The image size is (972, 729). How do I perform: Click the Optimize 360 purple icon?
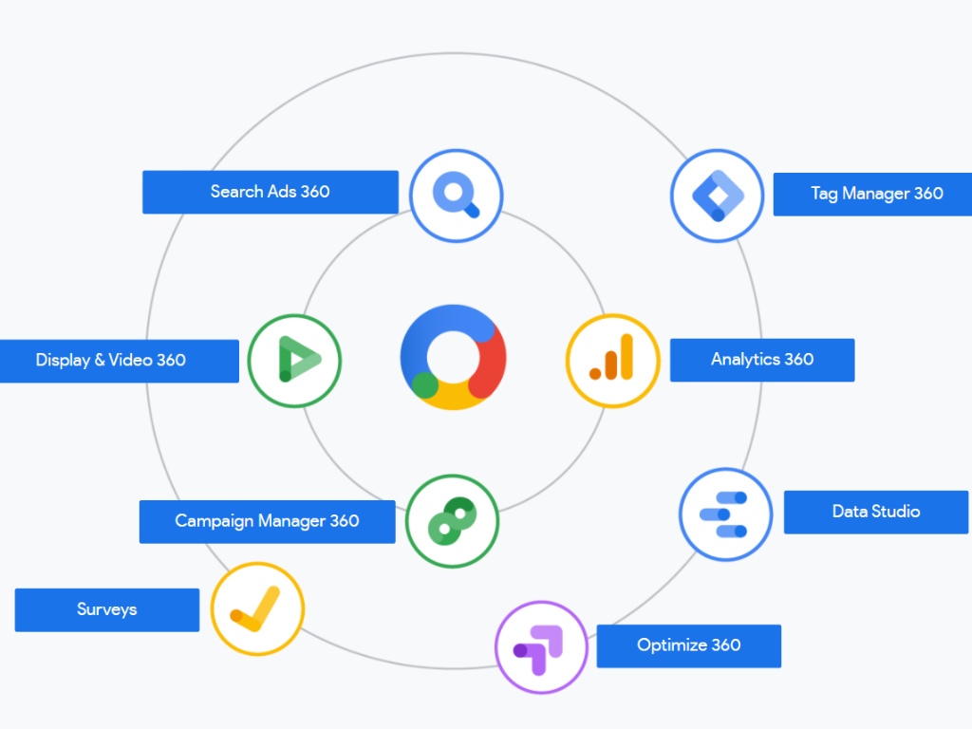click(x=541, y=645)
